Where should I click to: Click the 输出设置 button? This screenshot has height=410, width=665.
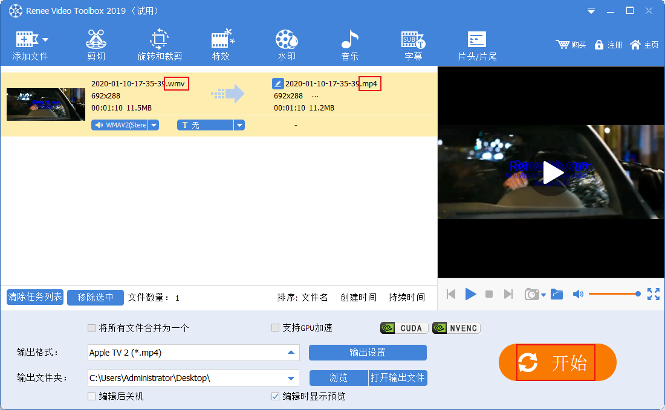coord(368,353)
